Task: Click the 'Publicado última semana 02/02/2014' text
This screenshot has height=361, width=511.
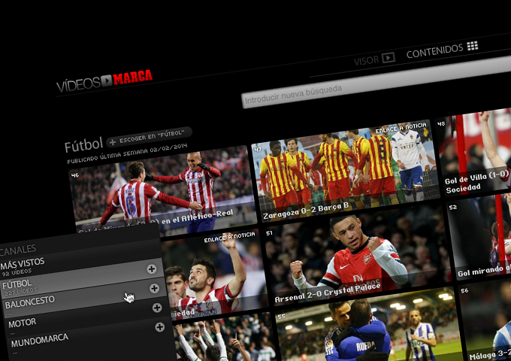Action: [x=127, y=153]
